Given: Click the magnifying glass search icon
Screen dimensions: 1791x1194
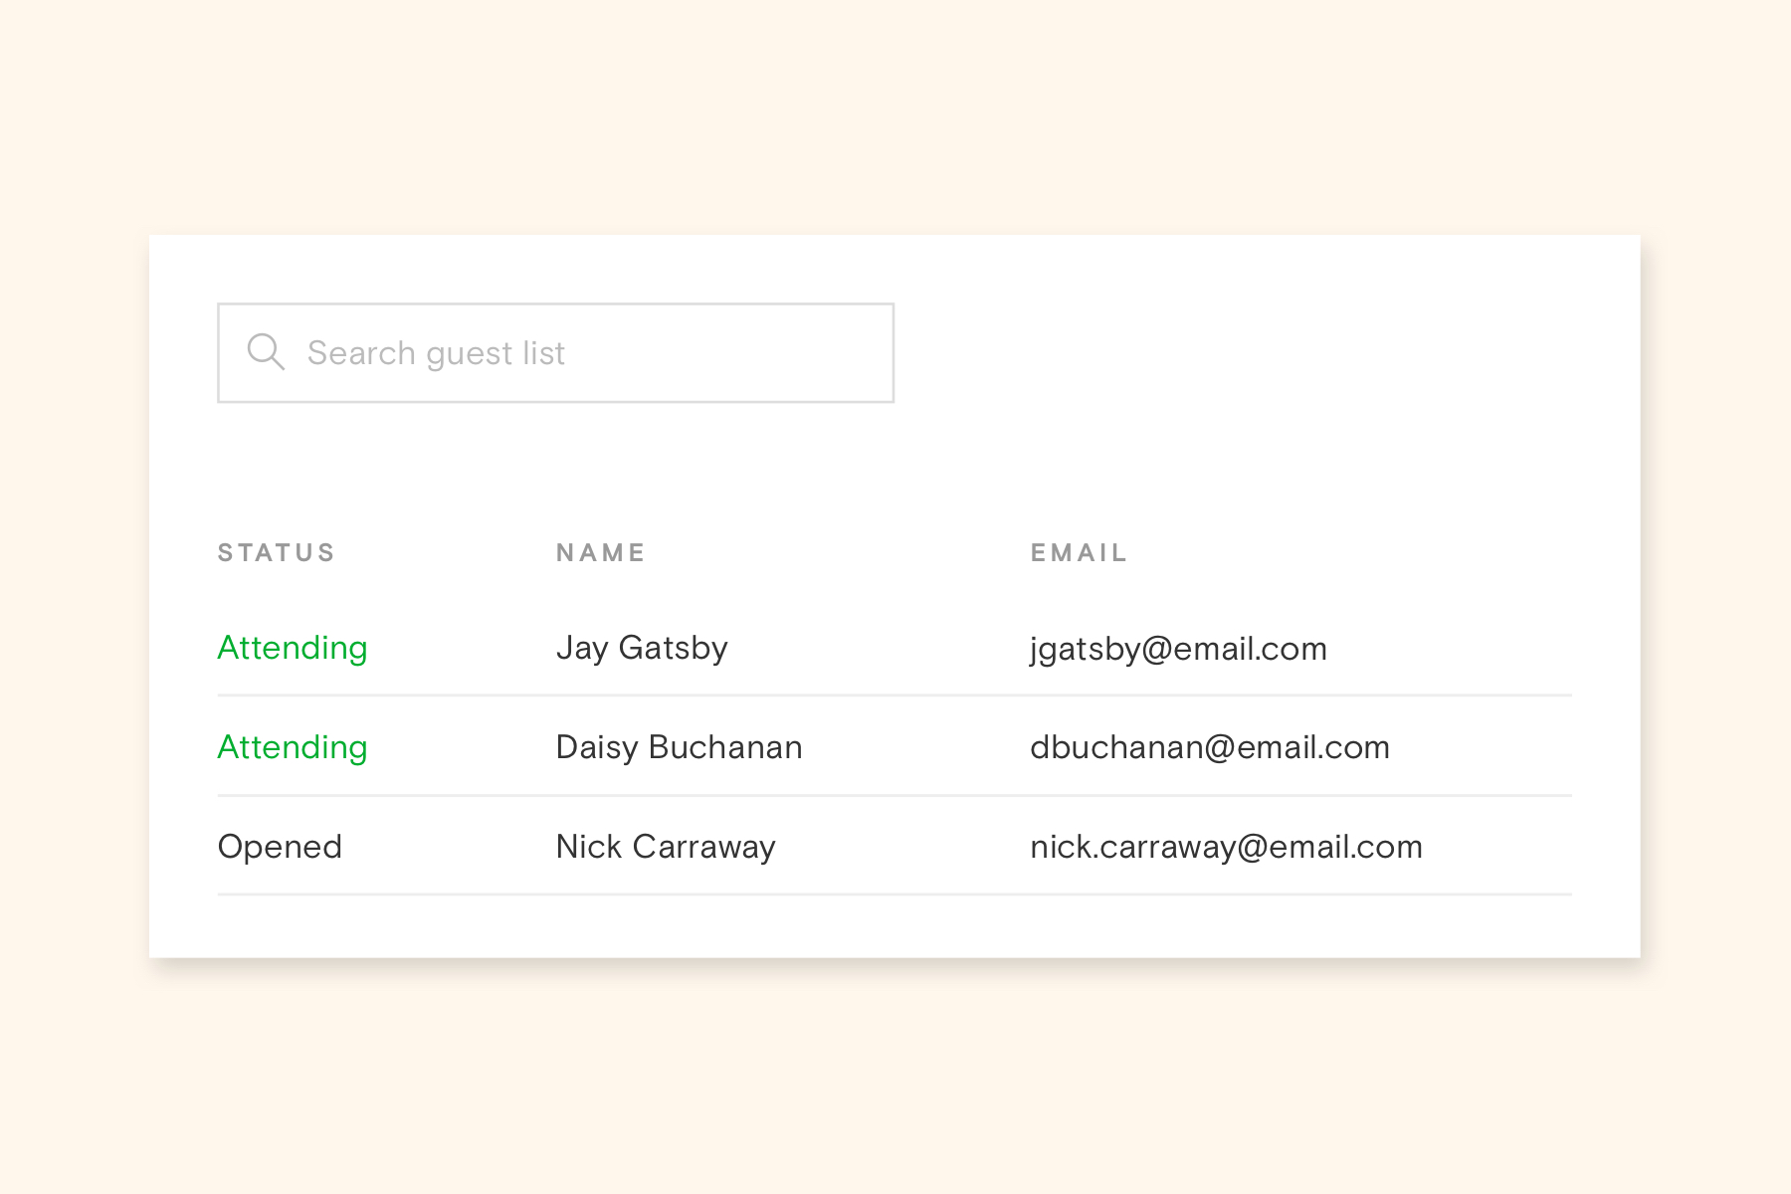Looking at the screenshot, I should [x=266, y=352].
